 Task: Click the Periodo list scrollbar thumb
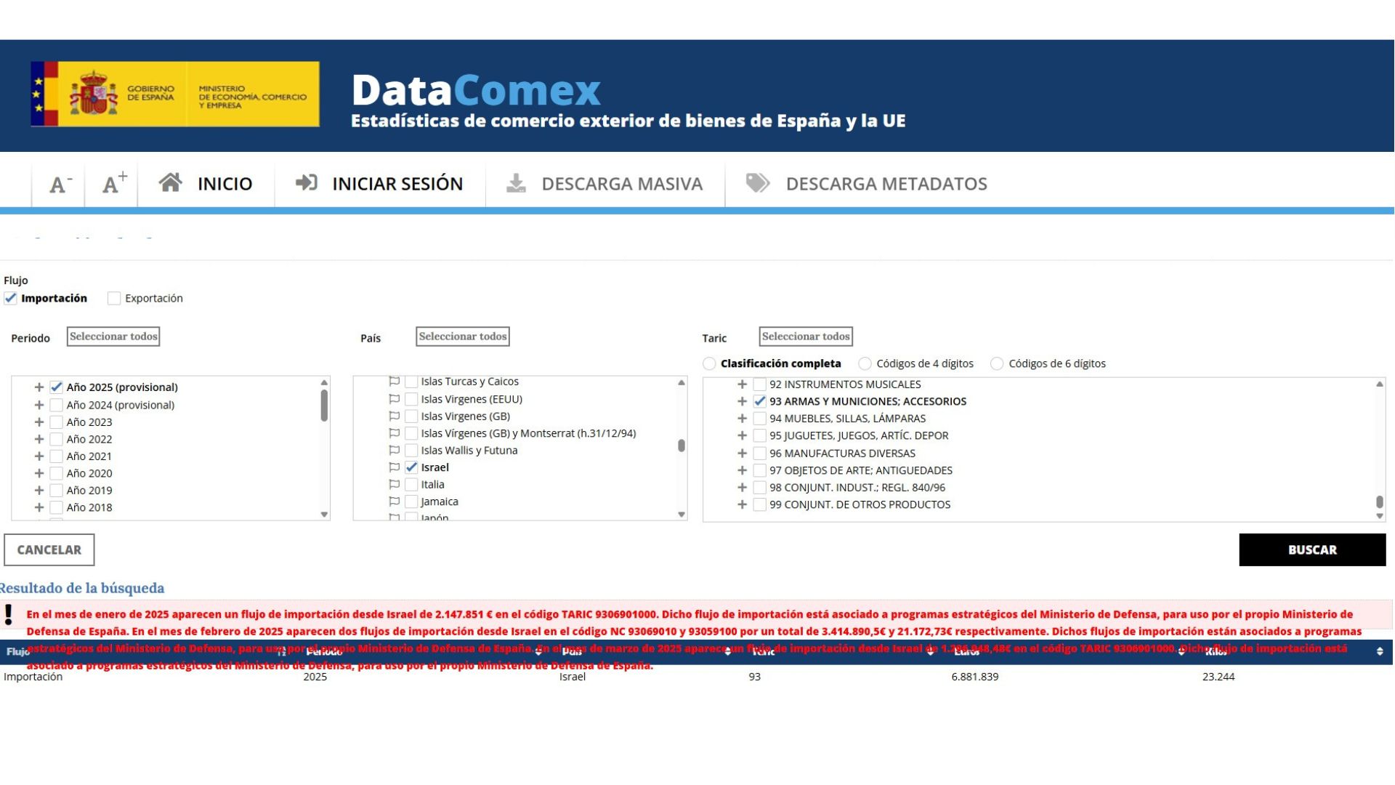[324, 406]
